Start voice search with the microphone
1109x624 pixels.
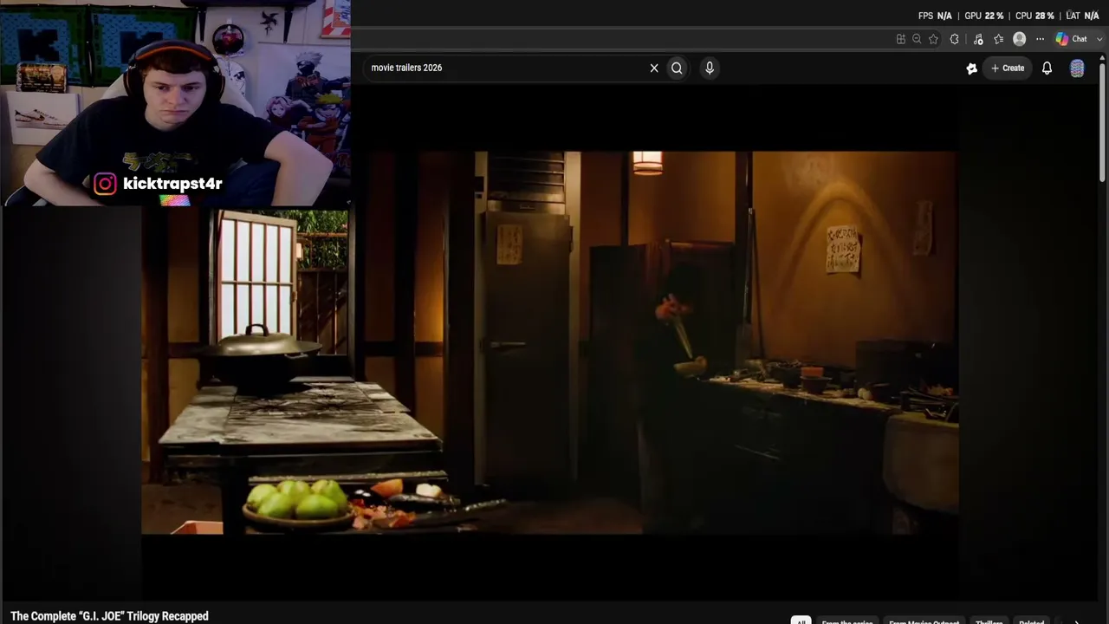click(710, 68)
